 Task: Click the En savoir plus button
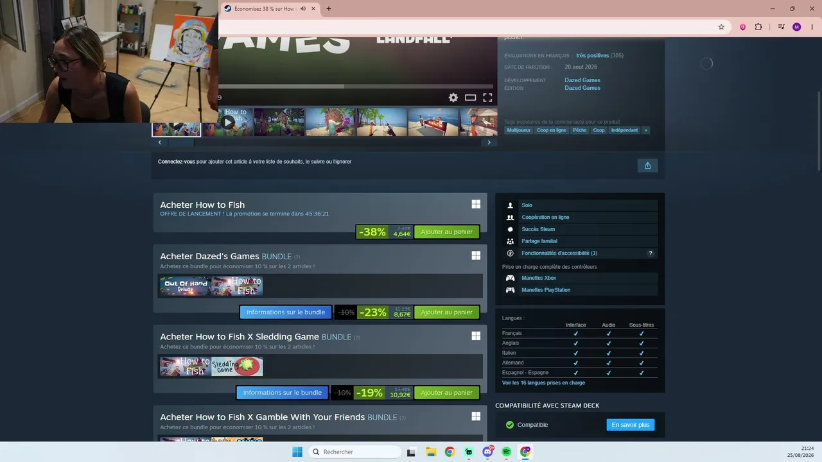tap(630, 425)
